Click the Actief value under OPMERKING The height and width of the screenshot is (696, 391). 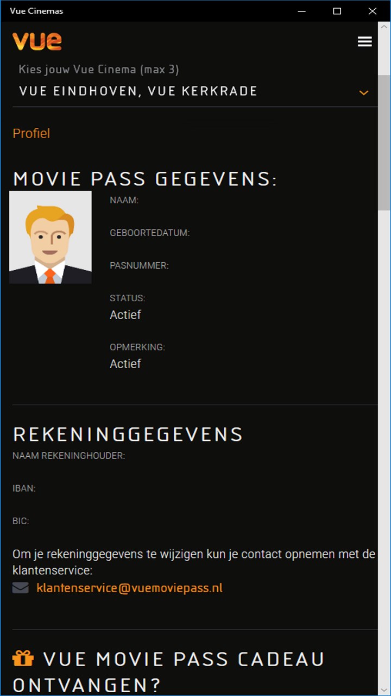point(125,364)
